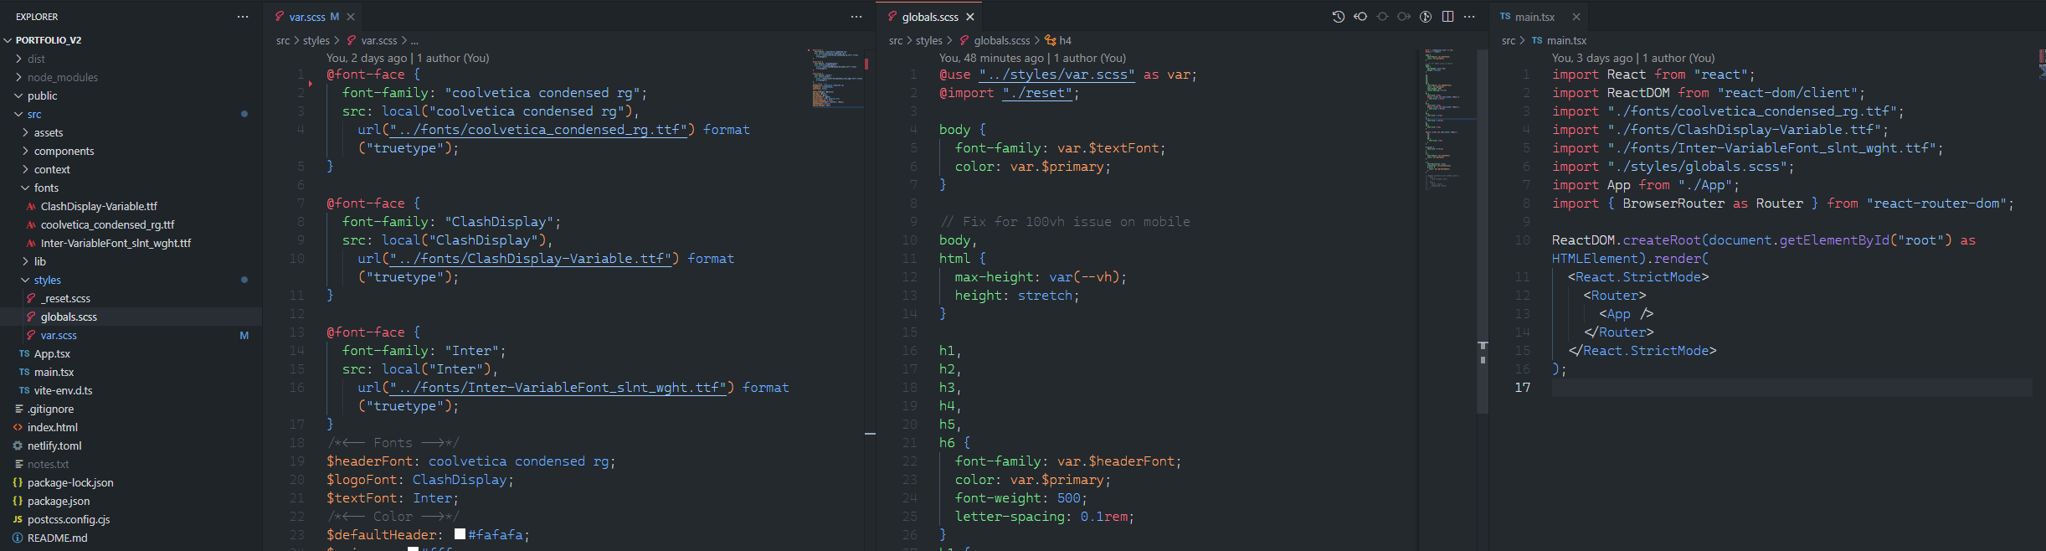Open Explorer views and more actions menu
This screenshot has height=551, width=2046.
pos(243,17)
